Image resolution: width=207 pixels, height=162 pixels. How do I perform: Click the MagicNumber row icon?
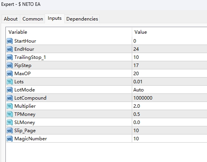click(x=10, y=139)
